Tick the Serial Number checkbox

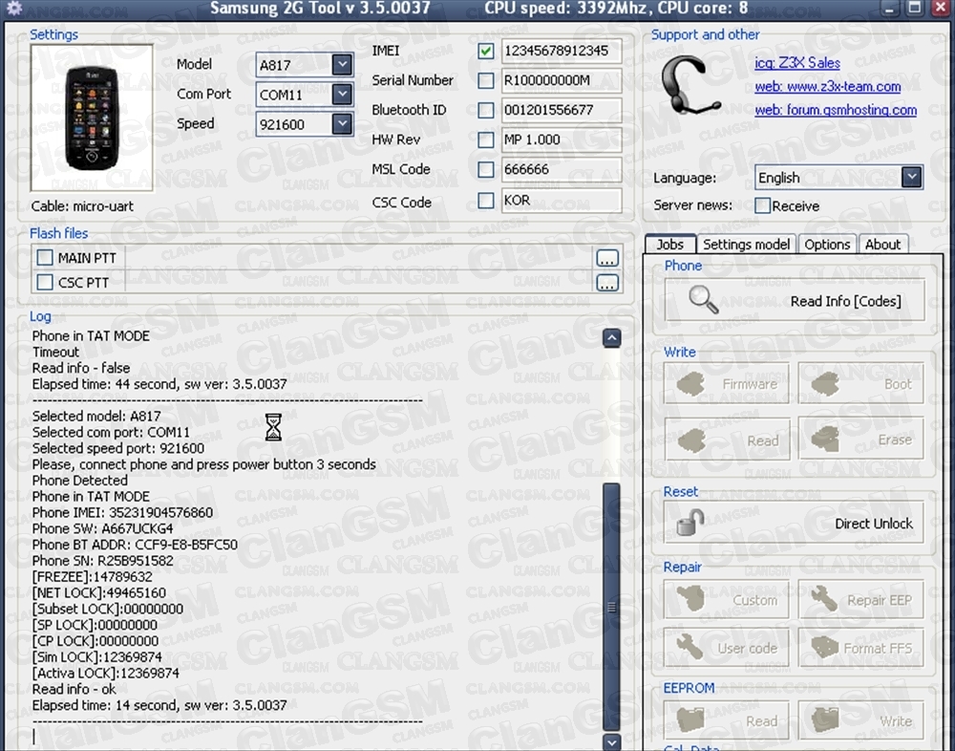pyautogui.click(x=486, y=80)
